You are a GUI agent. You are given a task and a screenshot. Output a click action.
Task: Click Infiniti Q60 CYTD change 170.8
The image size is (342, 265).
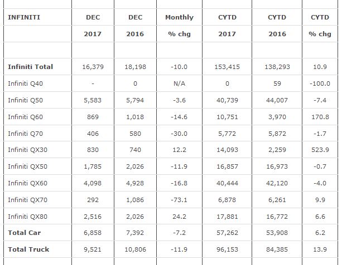coord(320,117)
